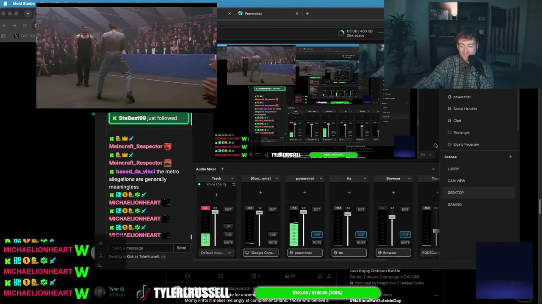Open the Google Chrome channel dropdown
542x304 pixels.
pyautogui.click(x=277, y=179)
